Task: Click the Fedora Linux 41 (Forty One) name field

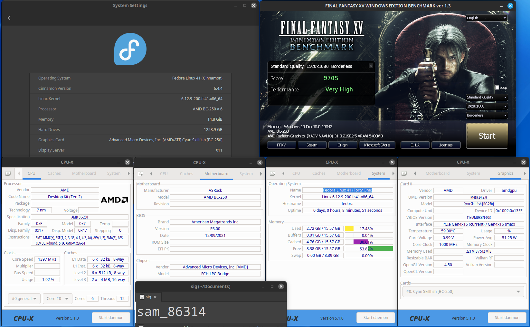Action: 347,190
